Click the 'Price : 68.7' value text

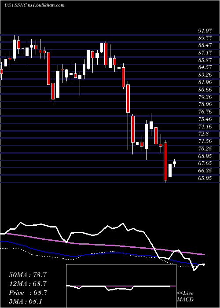tap(28, 293)
